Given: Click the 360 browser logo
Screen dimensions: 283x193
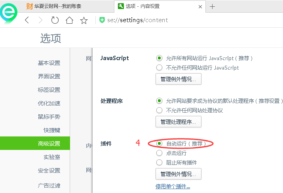Looking at the screenshot, I should pyautogui.click(x=9, y=13).
